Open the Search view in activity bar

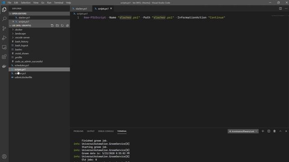tap(4, 19)
